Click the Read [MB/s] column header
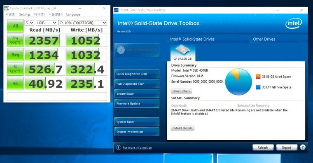Screen dimensions: 313x163 45,30
